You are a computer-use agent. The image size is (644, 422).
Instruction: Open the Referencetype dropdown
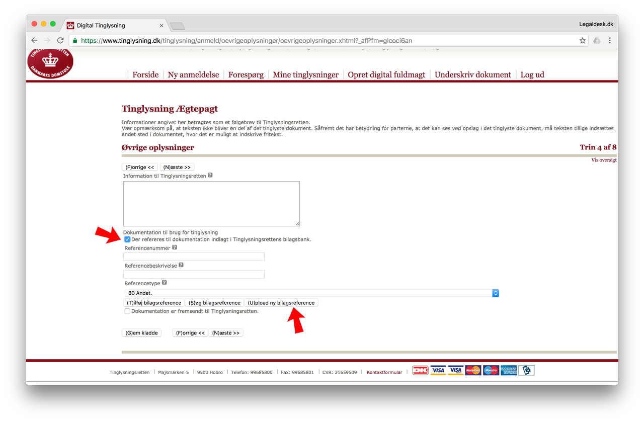(311, 293)
